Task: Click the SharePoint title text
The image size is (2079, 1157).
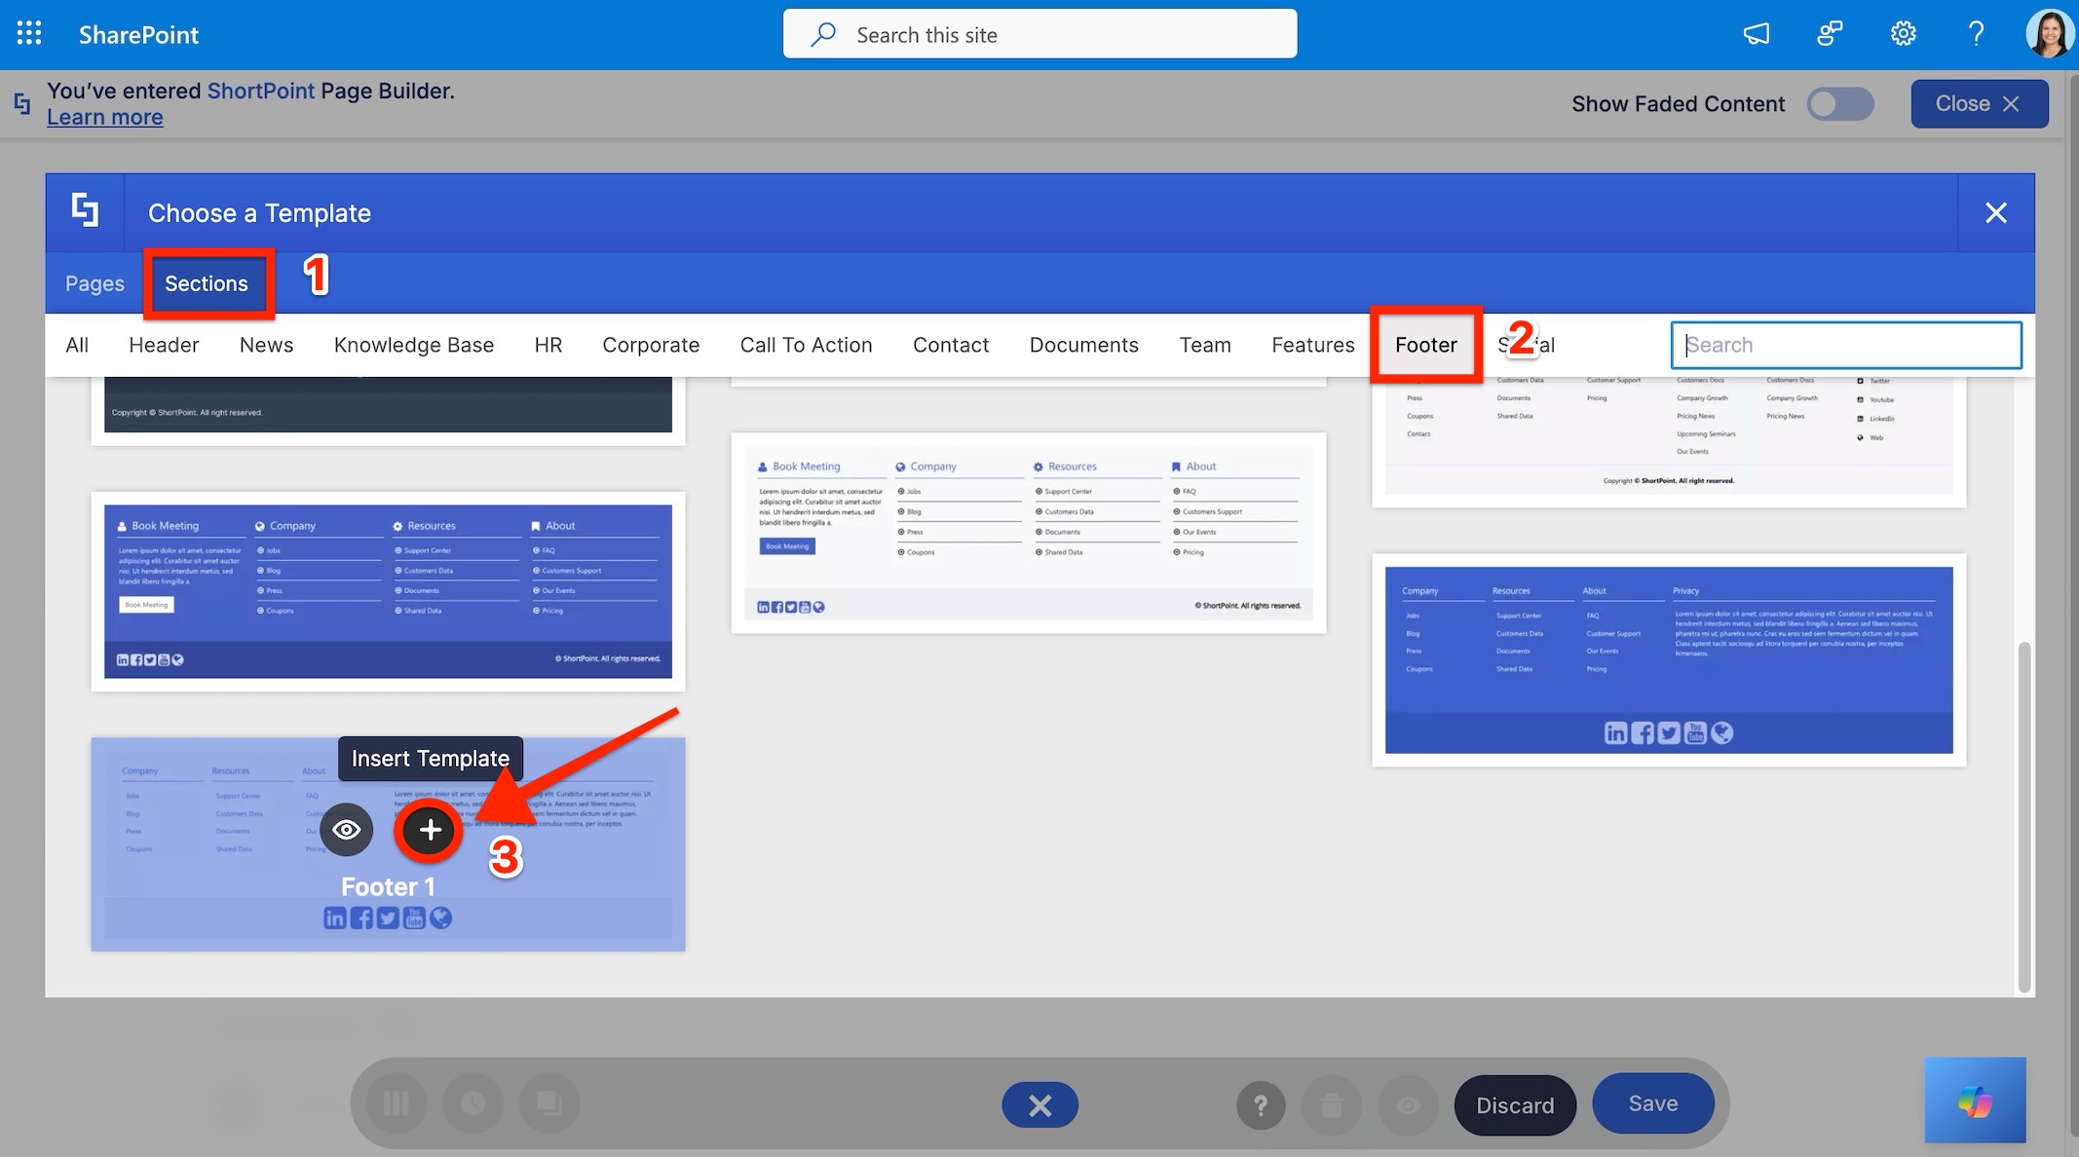Action: point(138,34)
